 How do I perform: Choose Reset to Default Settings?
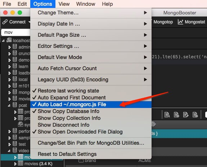91,154
